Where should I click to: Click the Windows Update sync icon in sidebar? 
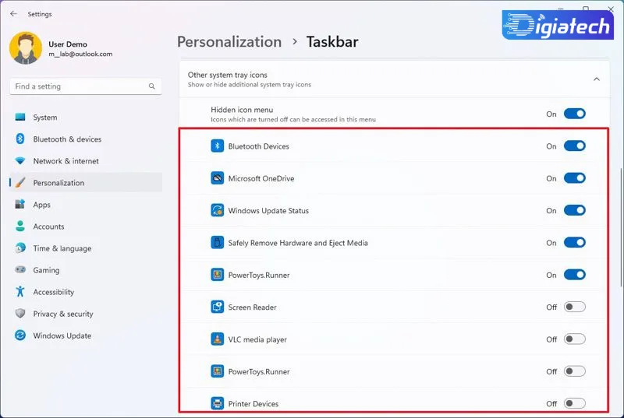20,335
